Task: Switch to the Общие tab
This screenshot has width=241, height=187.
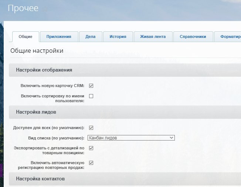Action: point(26,37)
